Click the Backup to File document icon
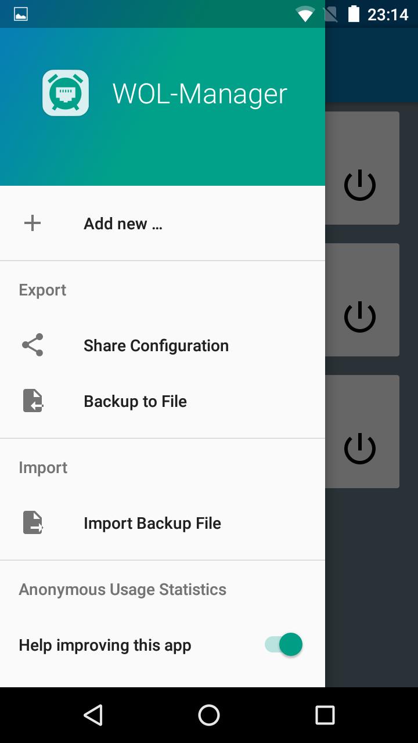Image resolution: width=418 pixels, height=743 pixels. click(33, 401)
